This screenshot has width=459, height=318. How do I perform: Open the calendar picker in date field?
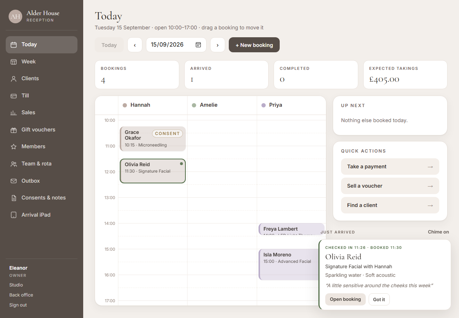click(x=198, y=45)
